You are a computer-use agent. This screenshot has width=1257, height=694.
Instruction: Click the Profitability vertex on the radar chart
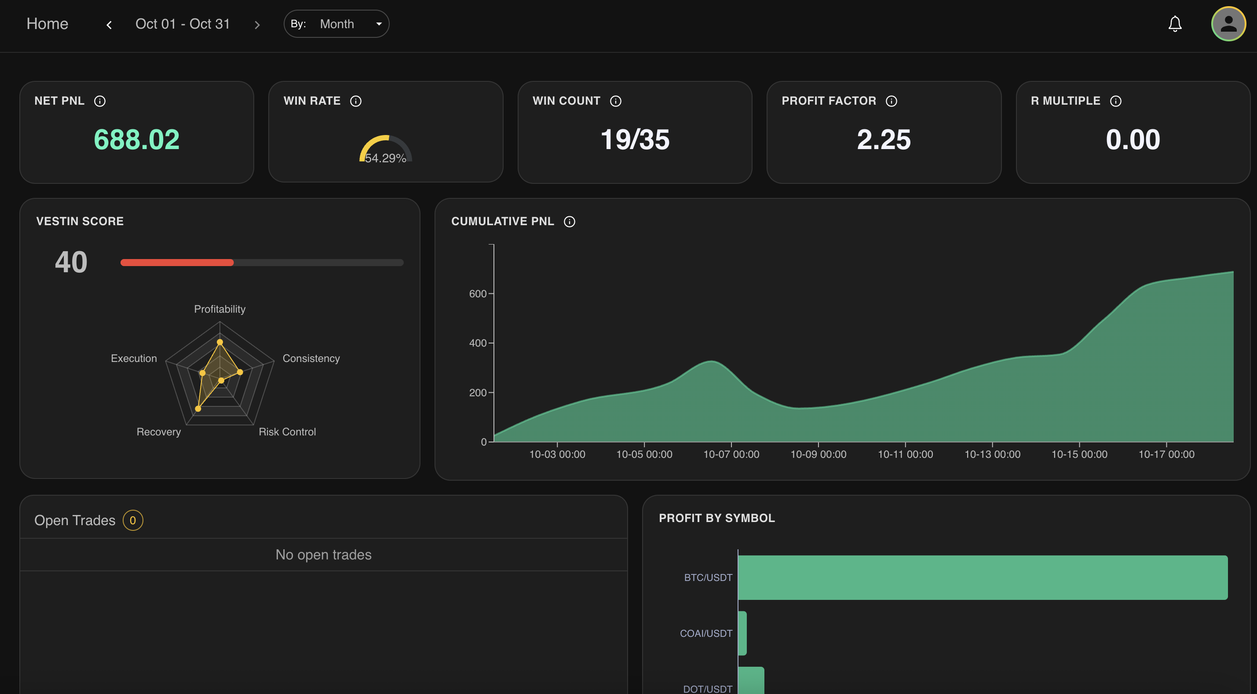click(219, 342)
